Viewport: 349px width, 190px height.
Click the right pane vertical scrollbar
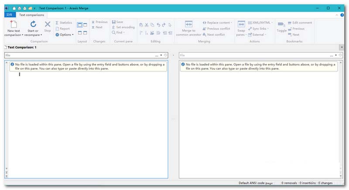(x=341, y=119)
